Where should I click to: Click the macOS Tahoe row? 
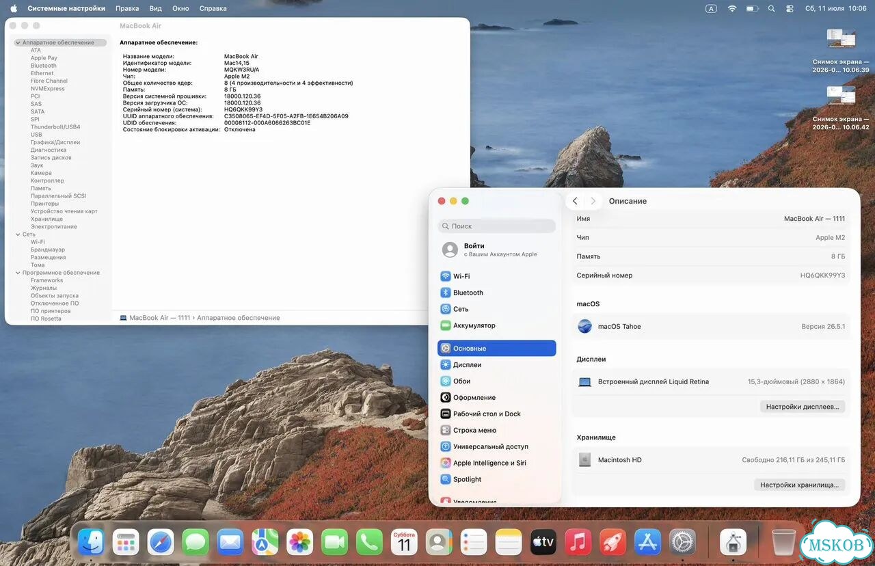pyautogui.click(x=711, y=326)
